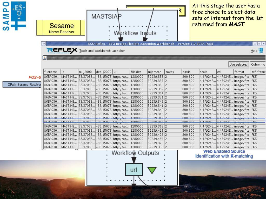Click the format column header
The width and height of the screenshot is (266, 199).
[242, 72]
